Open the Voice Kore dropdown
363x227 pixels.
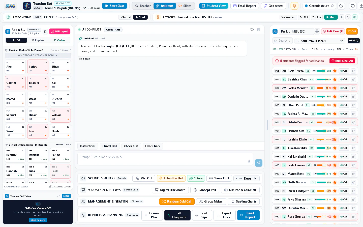pos(246,178)
